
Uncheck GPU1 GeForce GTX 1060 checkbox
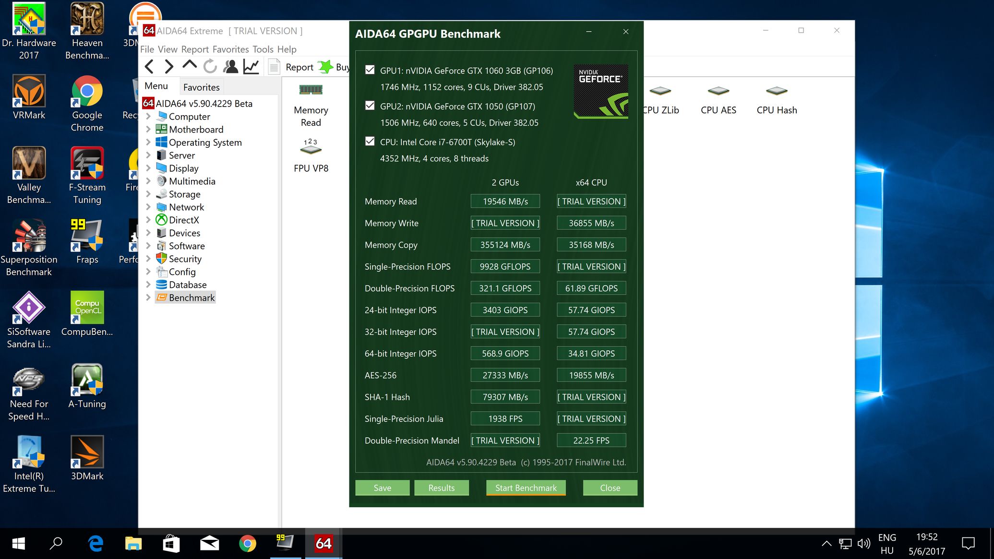[x=370, y=70]
